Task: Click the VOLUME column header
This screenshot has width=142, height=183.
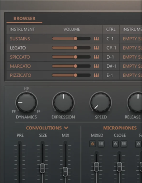Action: 72,29
